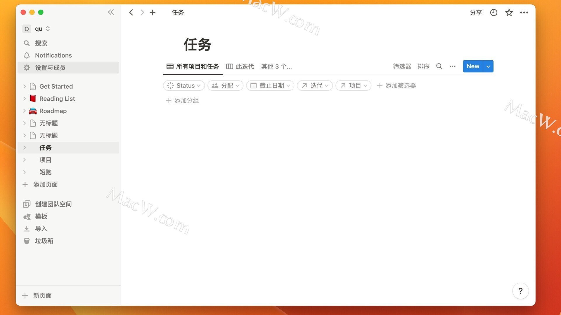Expand the Get Started page tree
Viewport: 561px width, 315px height.
point(25,86)
